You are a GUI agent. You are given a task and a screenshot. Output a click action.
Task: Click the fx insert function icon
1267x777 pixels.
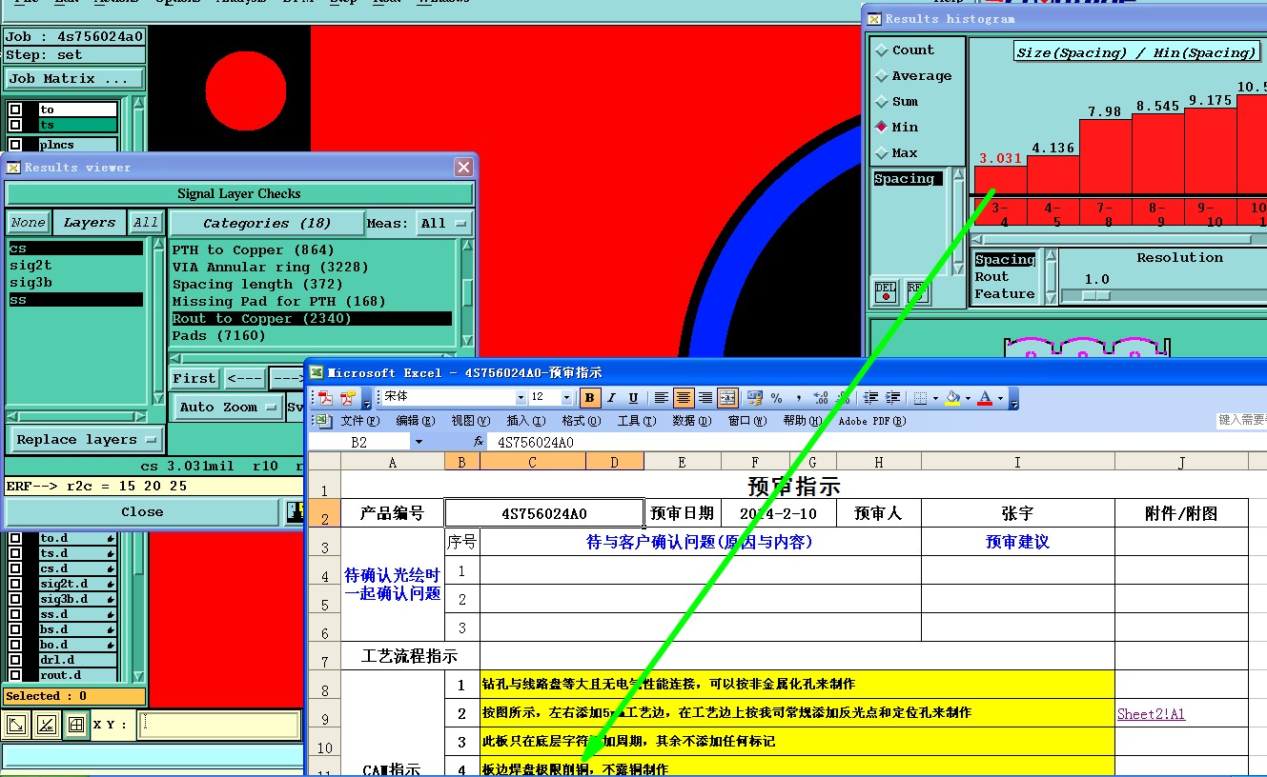479,442
